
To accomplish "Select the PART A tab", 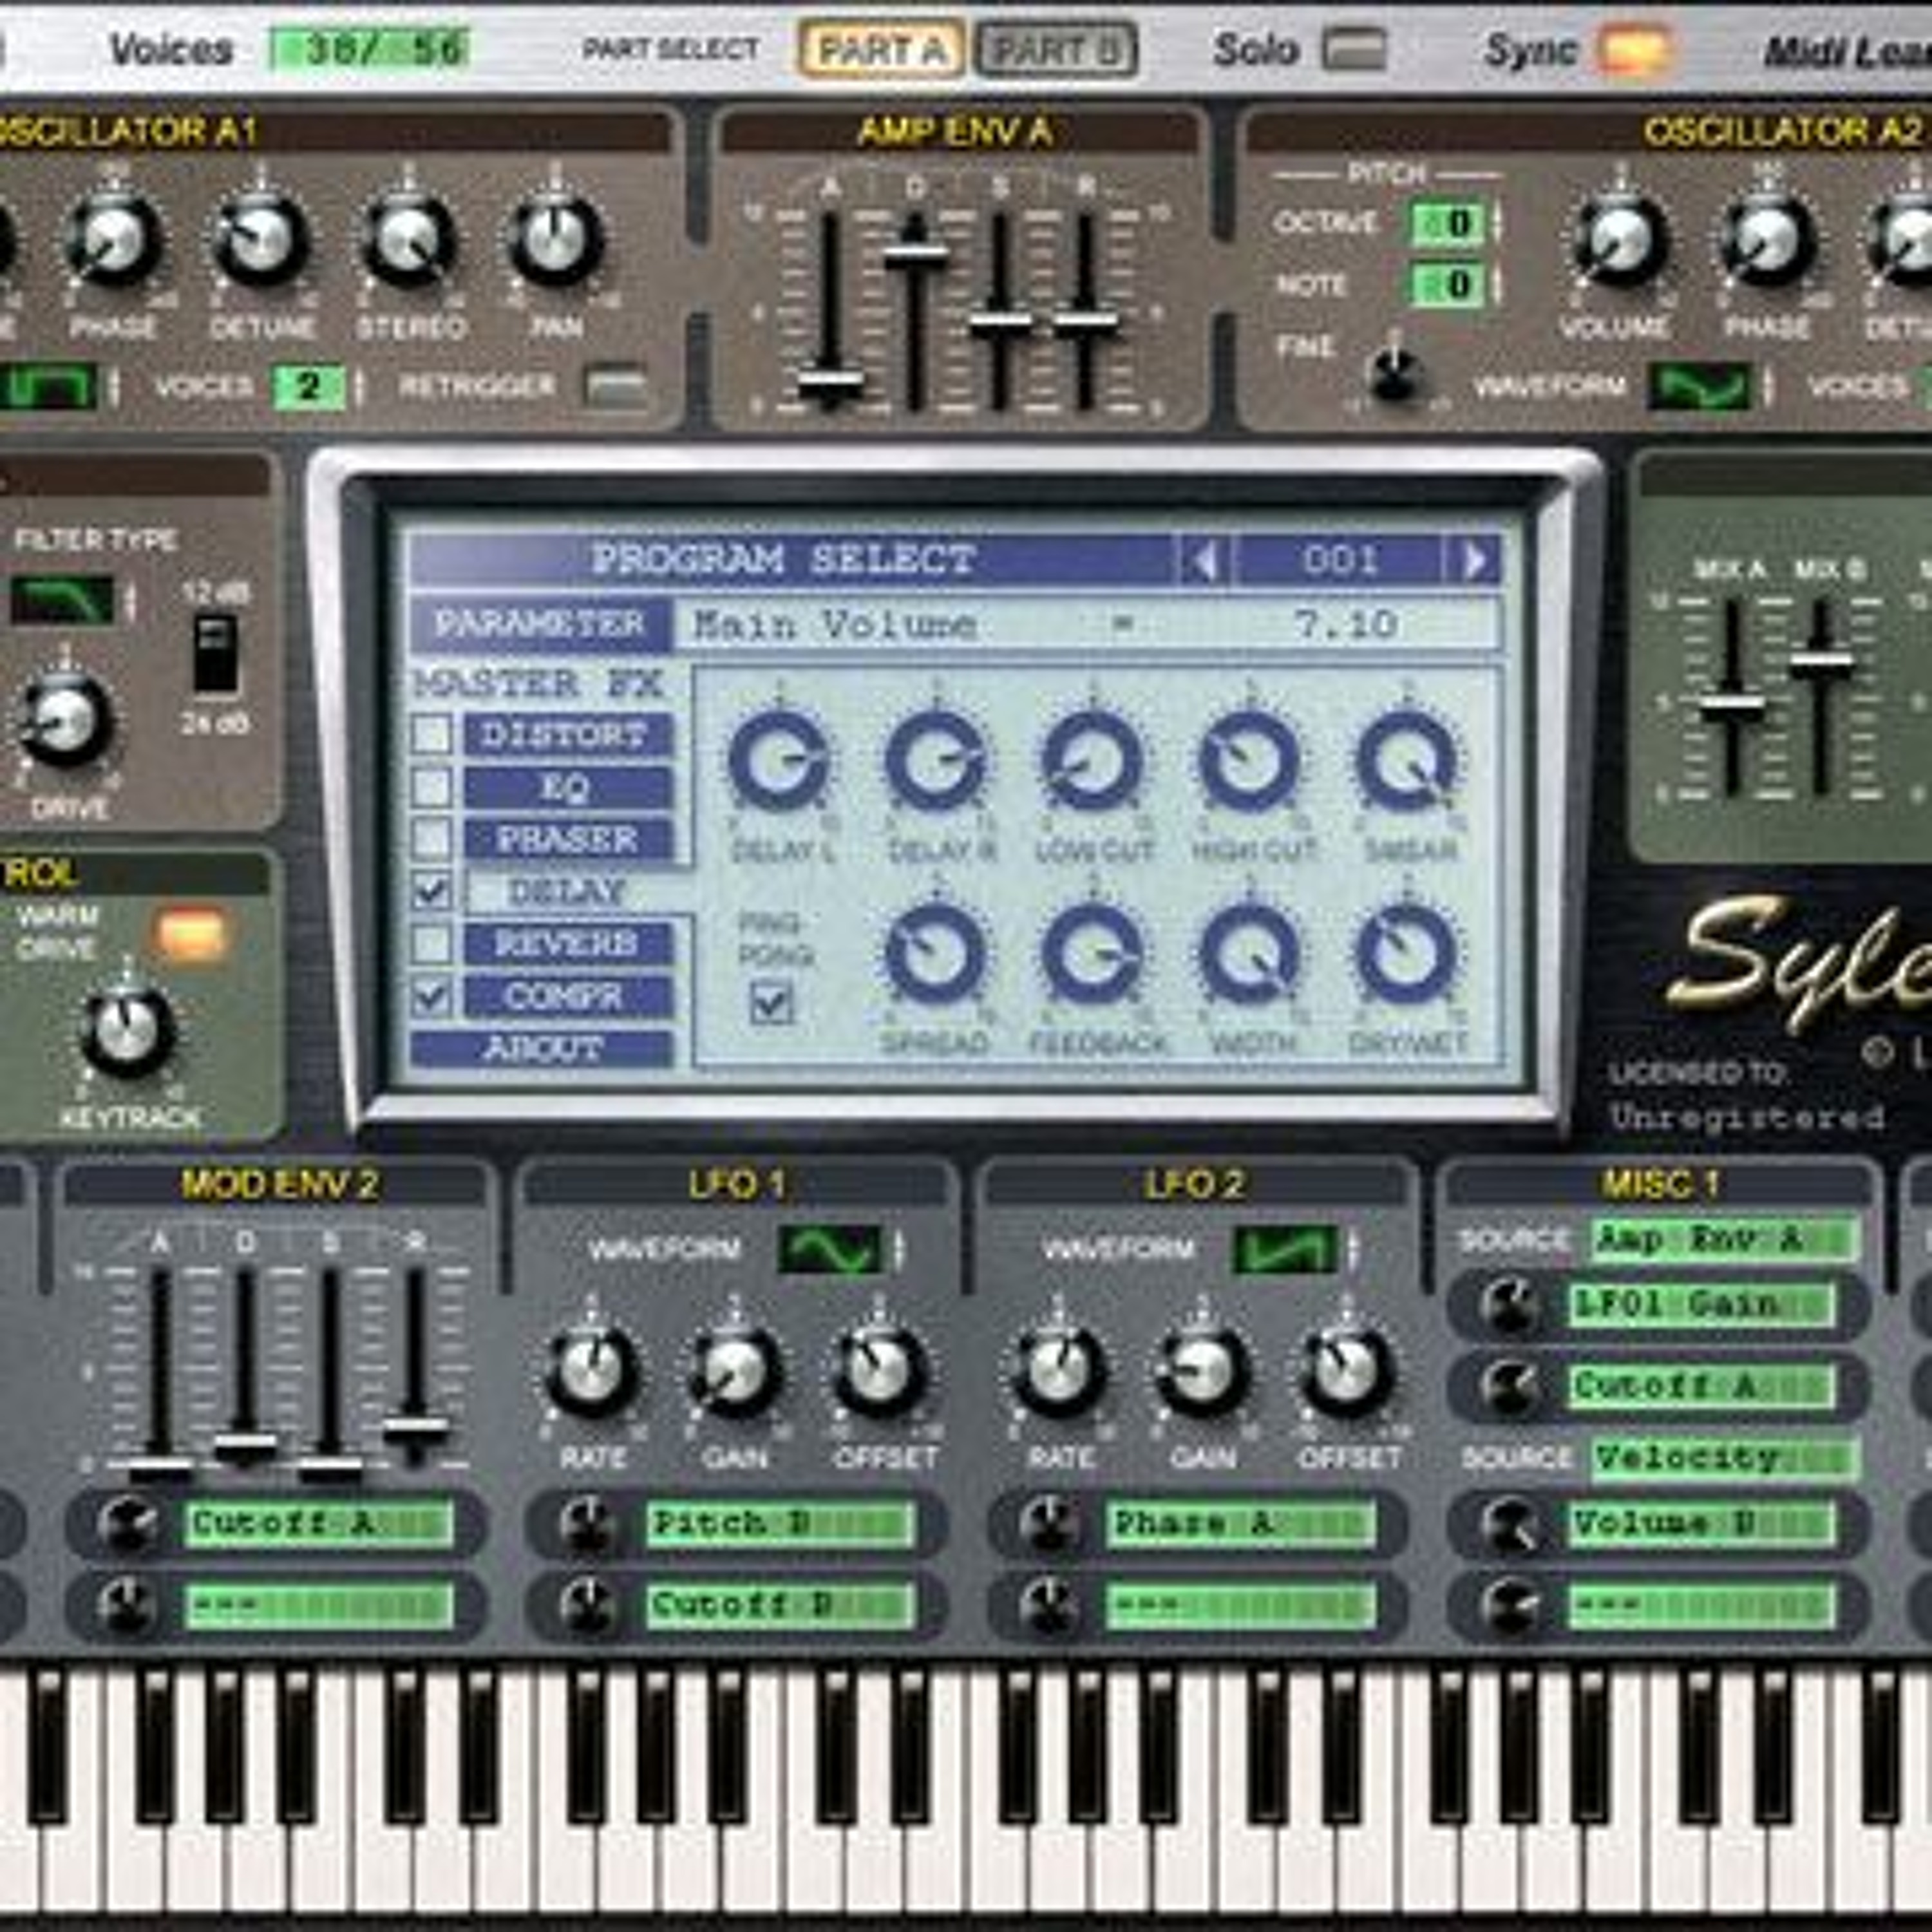I will [x=881, y=49].
